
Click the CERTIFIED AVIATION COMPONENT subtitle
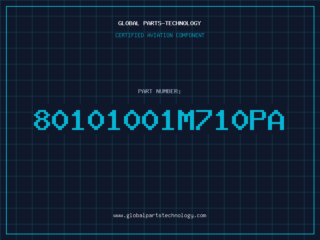coord(160,35)
